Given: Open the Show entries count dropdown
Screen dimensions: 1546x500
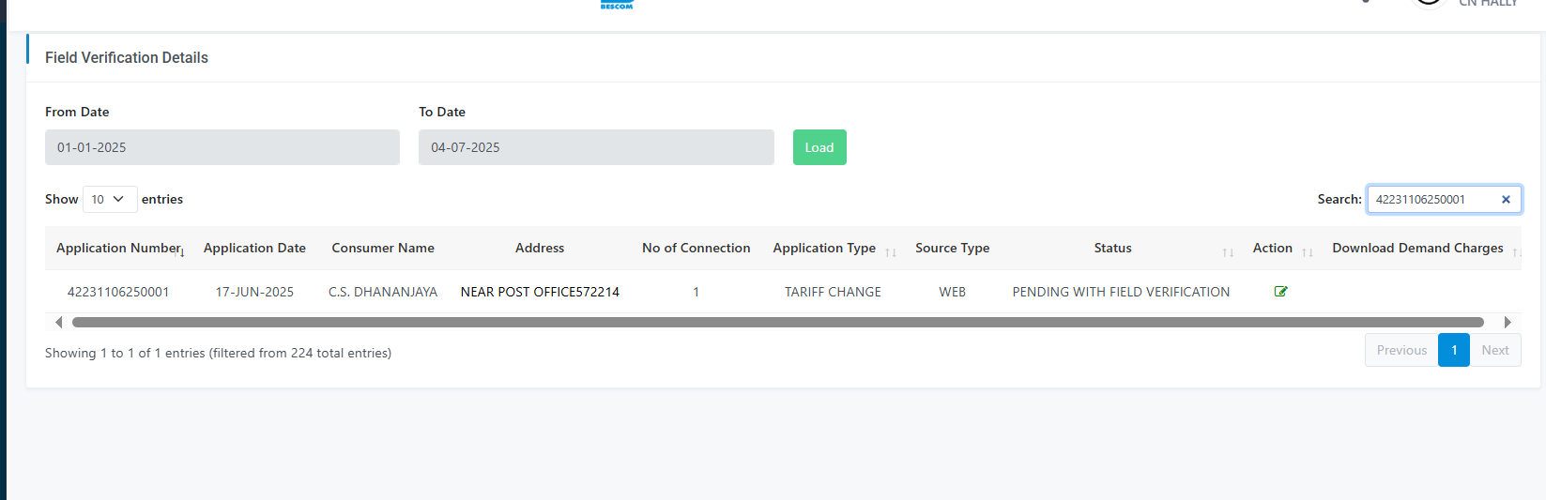Looking at the screenshot, I should [110, 200].
